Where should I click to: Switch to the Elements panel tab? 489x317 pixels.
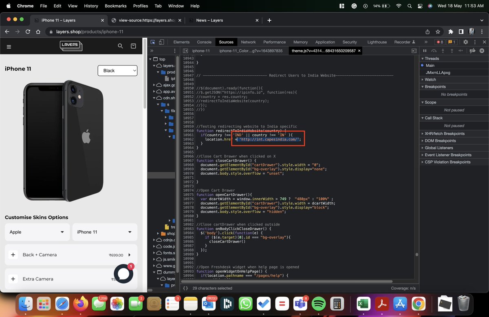[x=181, y=42]
